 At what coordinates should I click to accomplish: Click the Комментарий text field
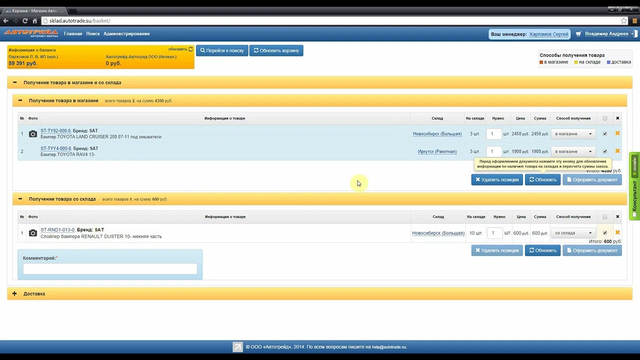click(110, 269)
